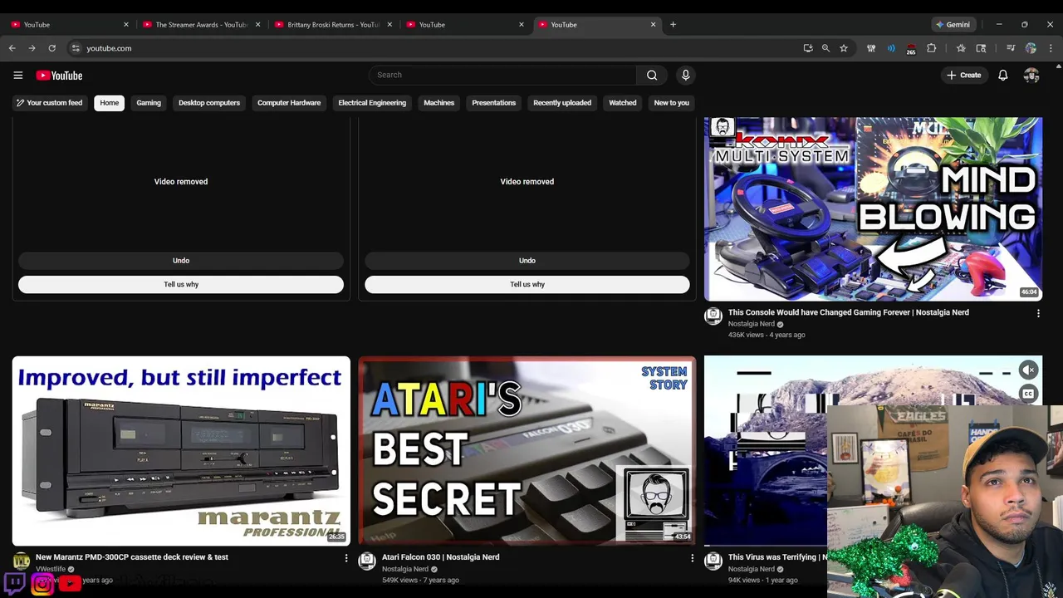
Task: Click Gemini button in title bar
Action: pos(953,24)
